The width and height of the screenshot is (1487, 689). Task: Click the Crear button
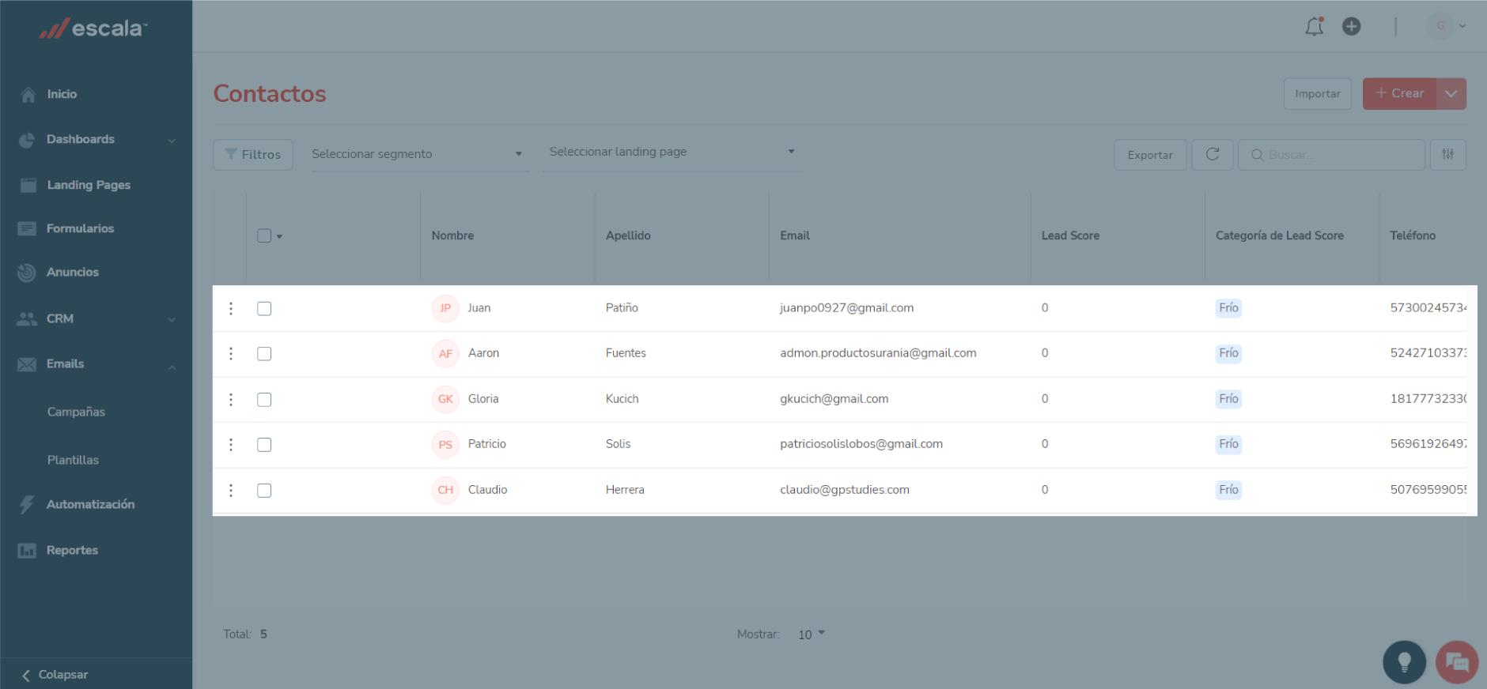point(1399,93)
